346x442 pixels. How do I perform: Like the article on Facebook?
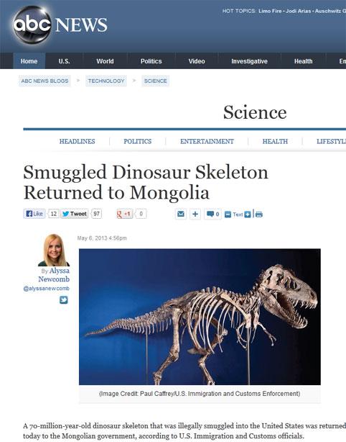tap(34, 214)
